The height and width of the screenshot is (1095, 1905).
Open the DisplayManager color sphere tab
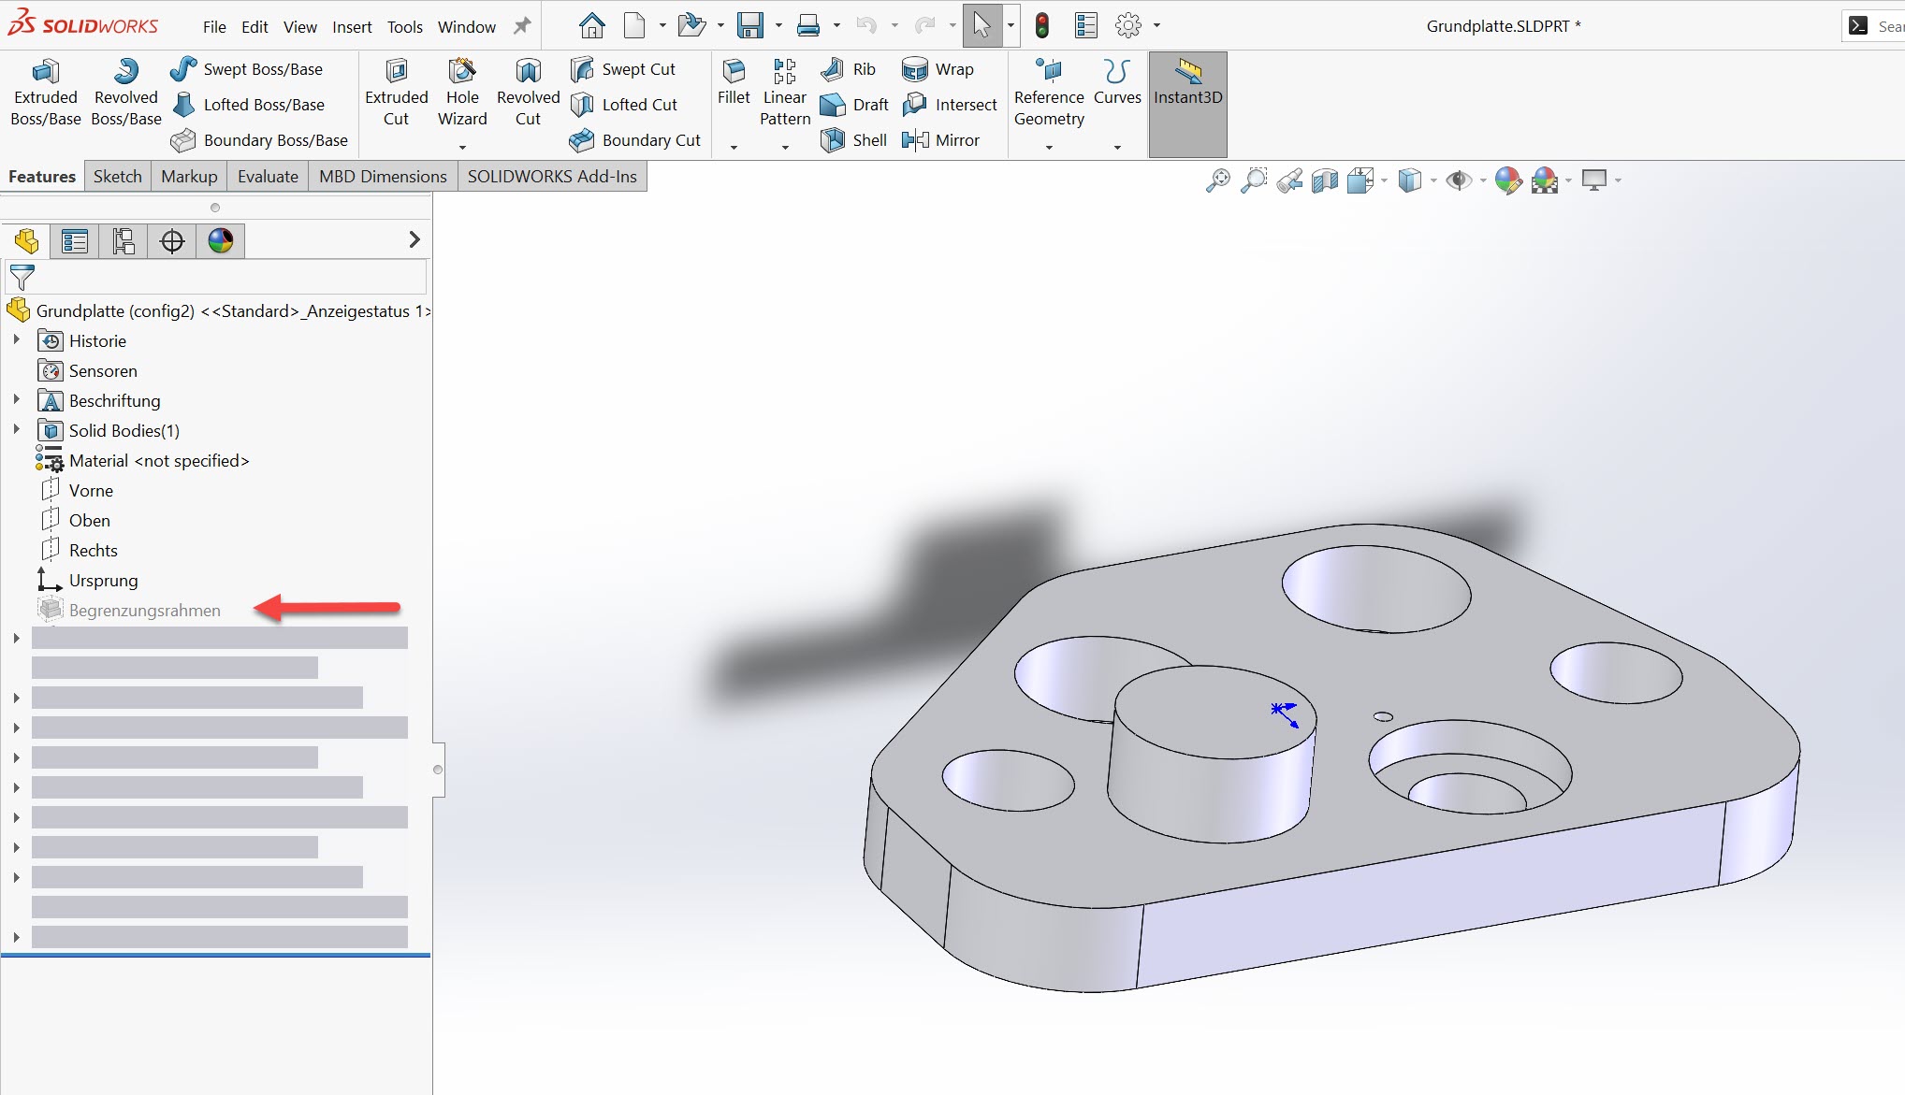(221, 241)
